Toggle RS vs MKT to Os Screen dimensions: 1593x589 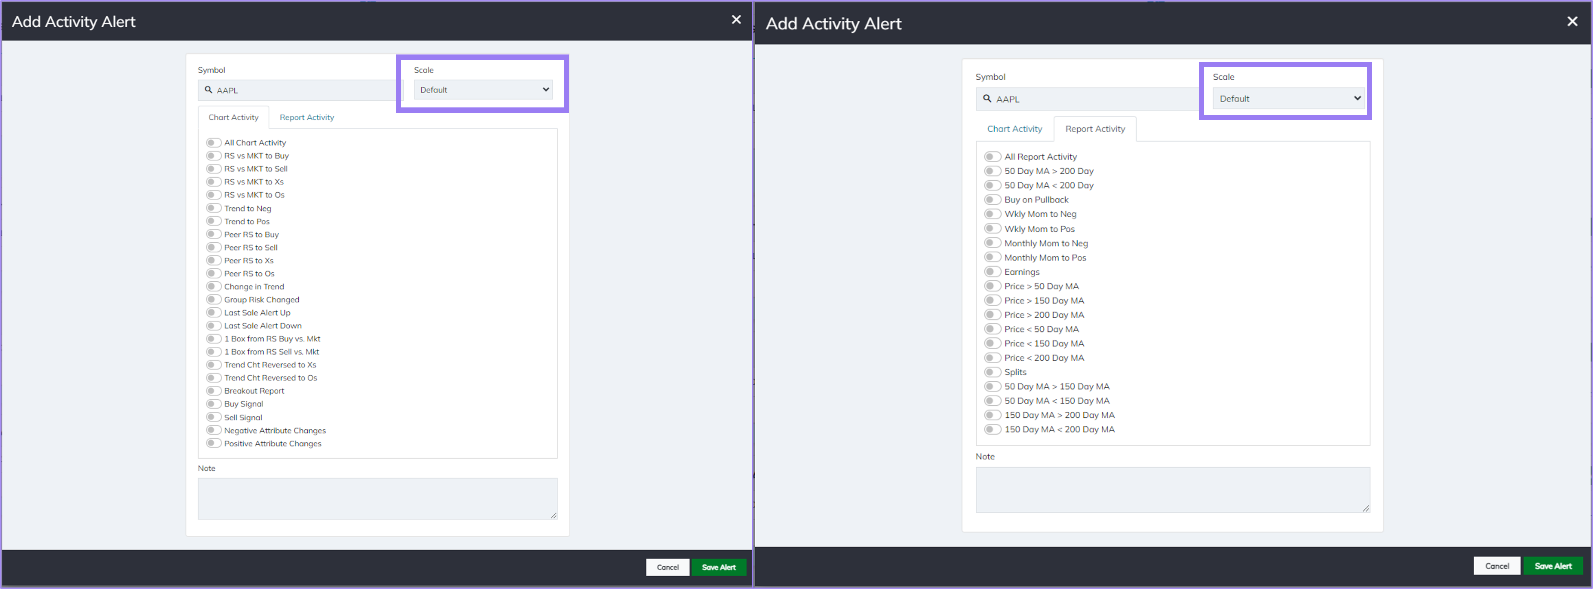click(x=213, y=195)
